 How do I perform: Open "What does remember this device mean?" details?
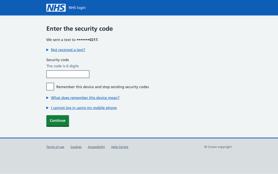(x=85, y=98)
